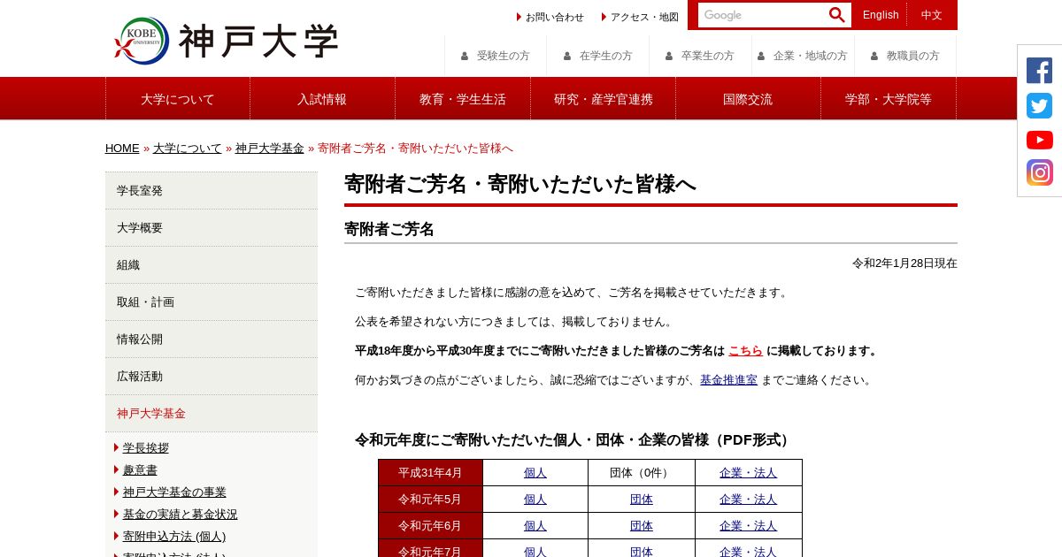Open 個人 PDF for 令和元年6月

(535, 525)
